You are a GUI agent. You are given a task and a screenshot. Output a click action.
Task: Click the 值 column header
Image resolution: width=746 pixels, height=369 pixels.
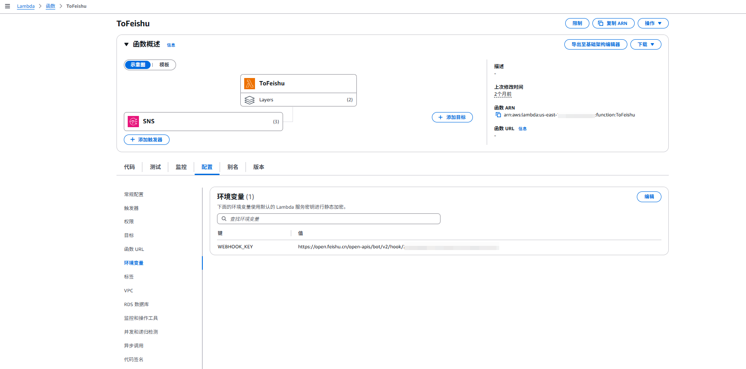click(x=301, y=233)
